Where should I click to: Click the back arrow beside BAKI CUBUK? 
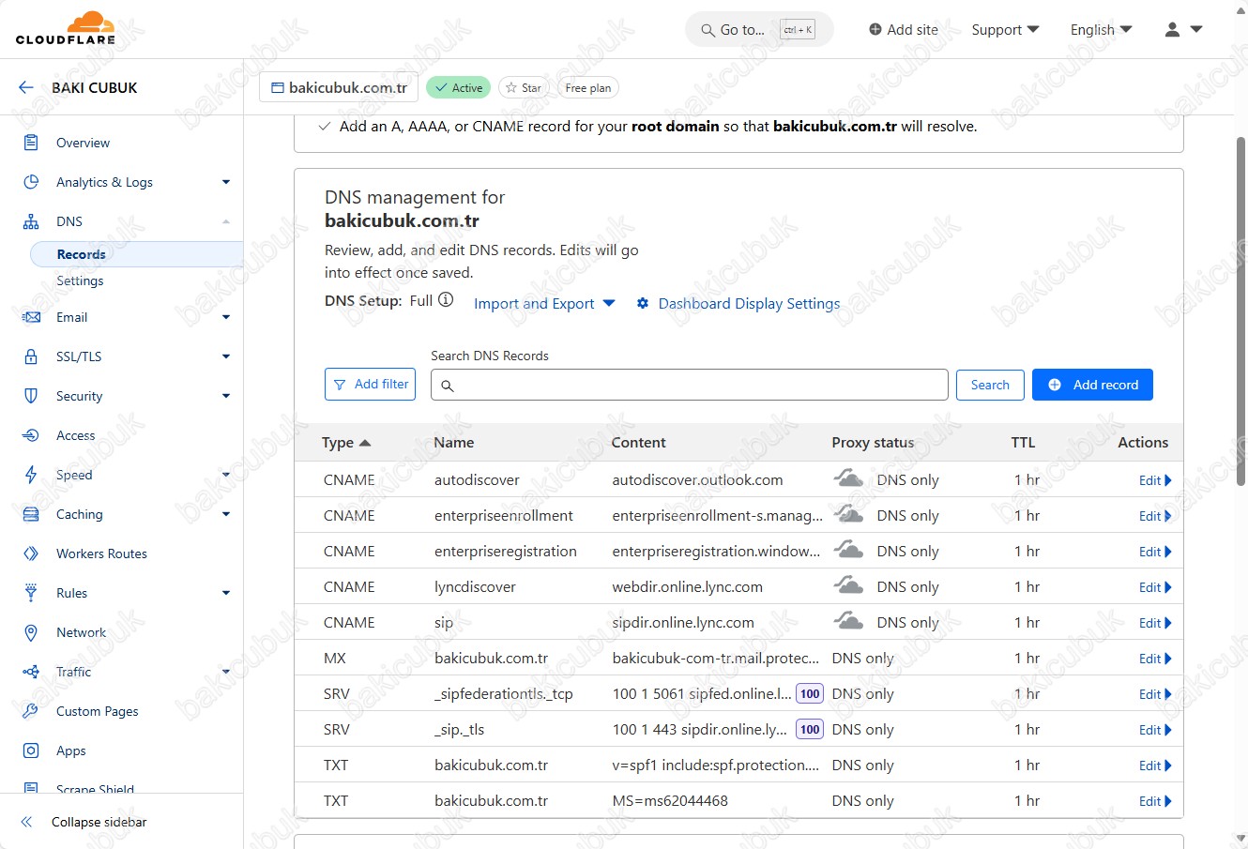point(25,87)
